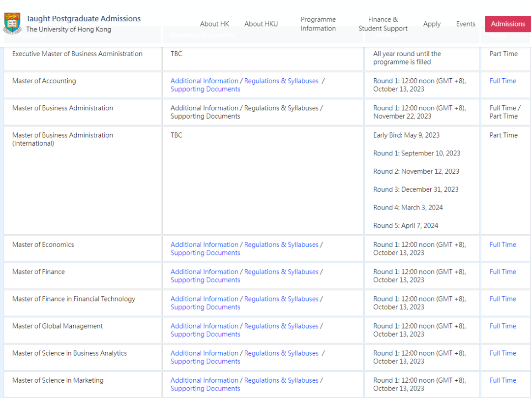Select 'Round 1: September 10, 2023' deadline
Image resolution: width=531 pixels, height=398 pixels.
point(417,153)
